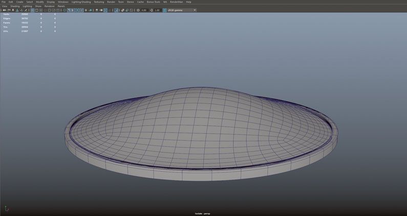This screenshot has width=407, height=216.
Task: Click the exposure value field showing 0.00
Action: (x=144, y=10)
